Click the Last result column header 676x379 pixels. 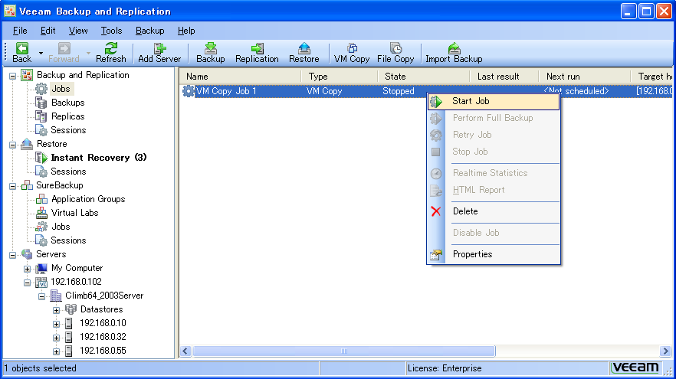click(504, 77)
